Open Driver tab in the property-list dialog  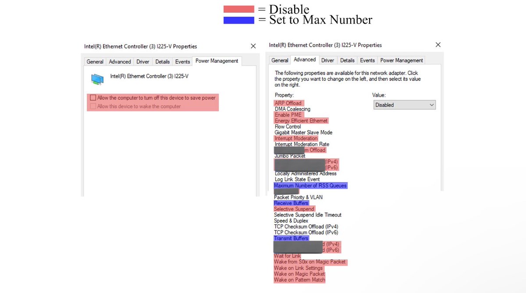pyautogui.click(x=327, y=60)
